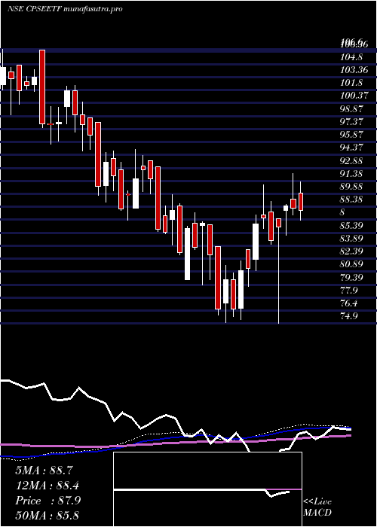Click the MACD inset chart box
The width and height of the screenshot is (377, 527).
click(207, 489)
